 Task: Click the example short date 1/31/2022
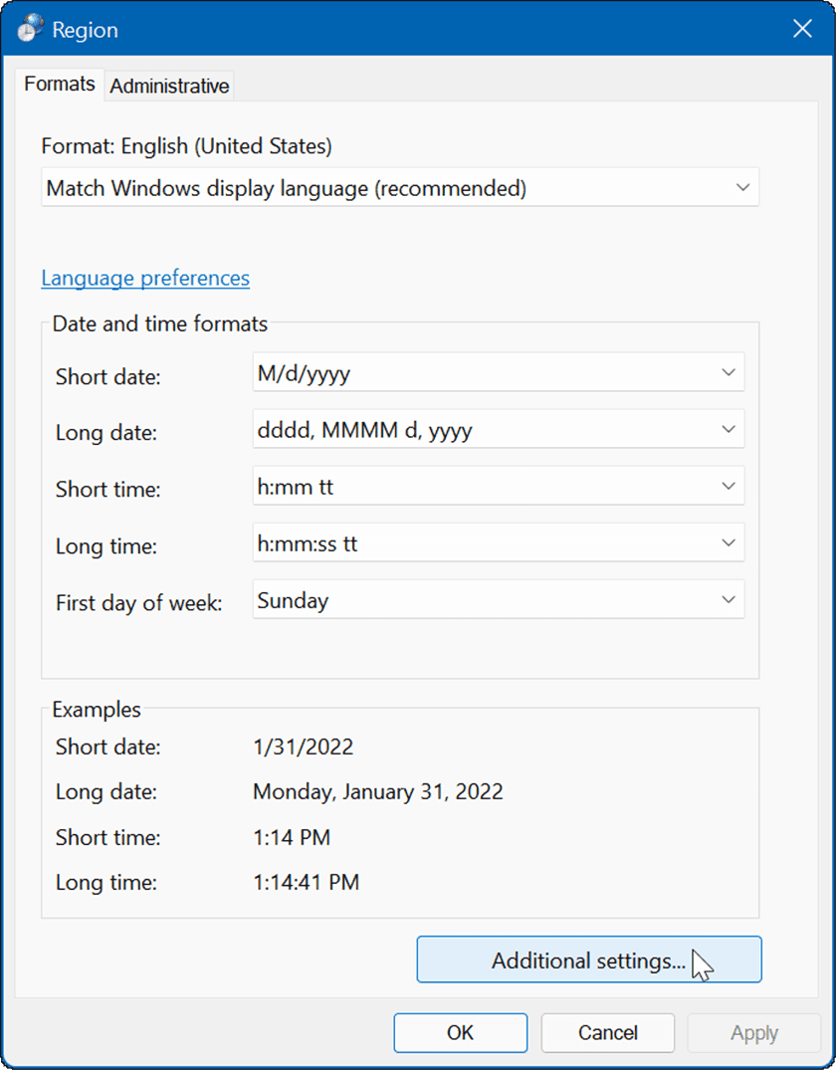coord(304,747)
